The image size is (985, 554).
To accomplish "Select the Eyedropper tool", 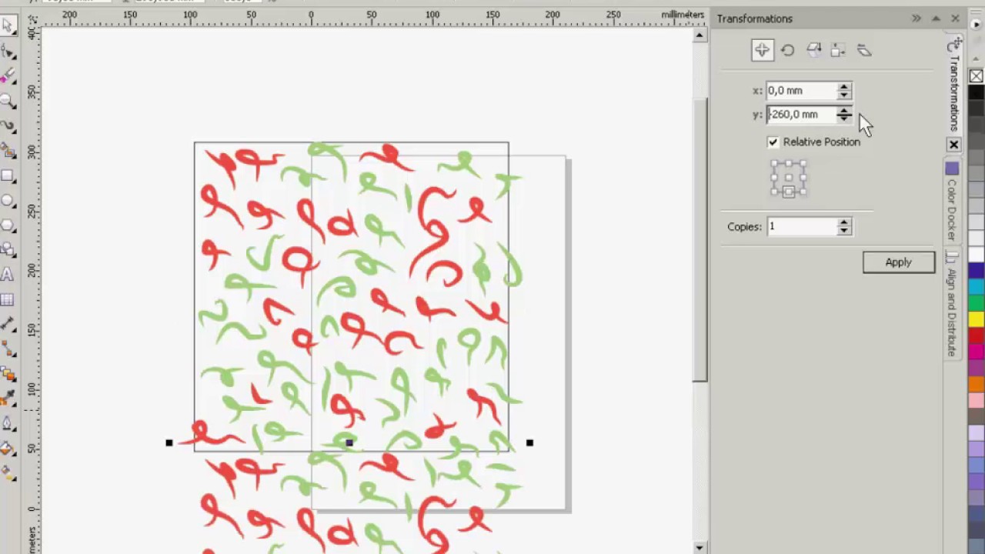I will tap(8, 399).
